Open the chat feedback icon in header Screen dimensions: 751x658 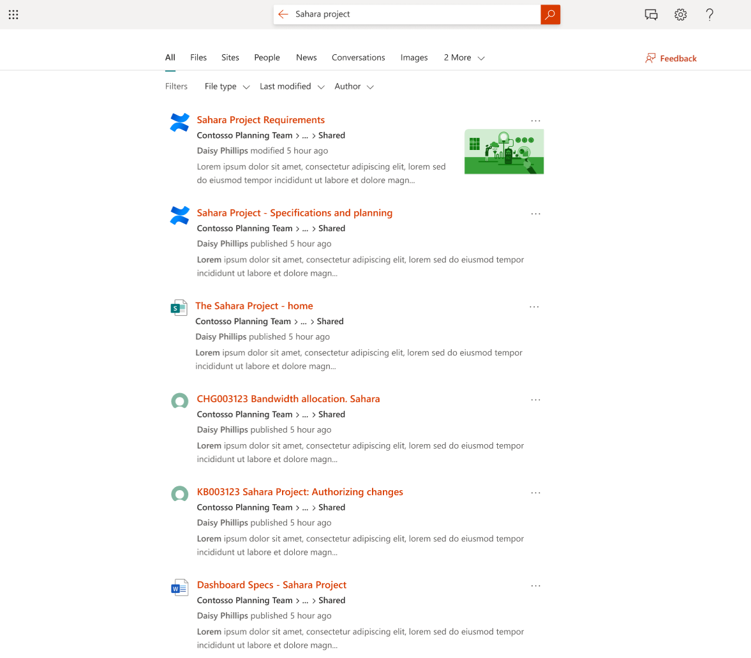tap(651, 15)
